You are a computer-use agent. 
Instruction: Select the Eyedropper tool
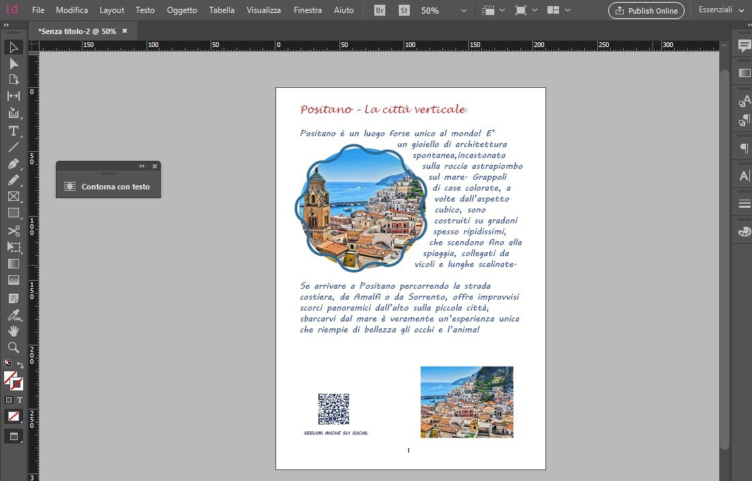(x=14, y=315)
